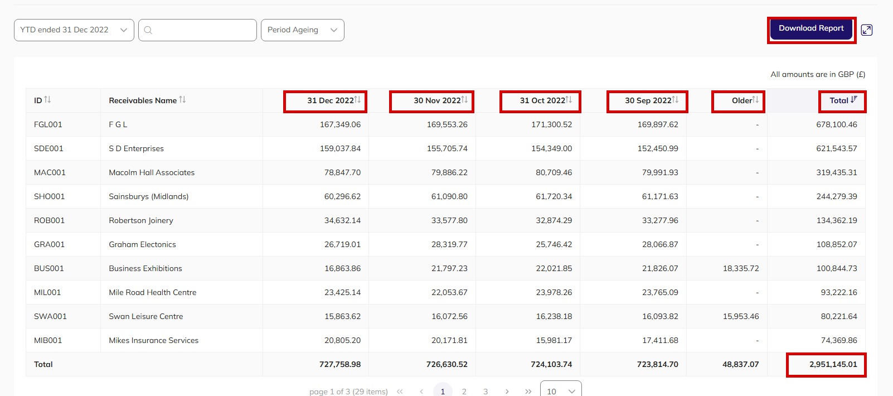Click Nov total 726,630.52
This screenshot has width=893, height=396.
(x=447, y=364)
